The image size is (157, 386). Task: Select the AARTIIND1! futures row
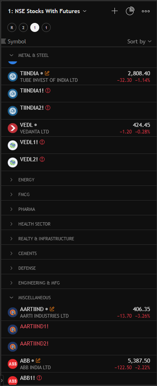click(x=79, y=330)
